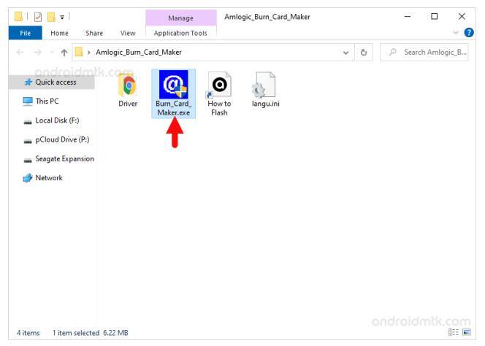The image size is (485, 346).
Task: Open the Quick Access Toolbar customize dropdown
Action: coord(63,16)
